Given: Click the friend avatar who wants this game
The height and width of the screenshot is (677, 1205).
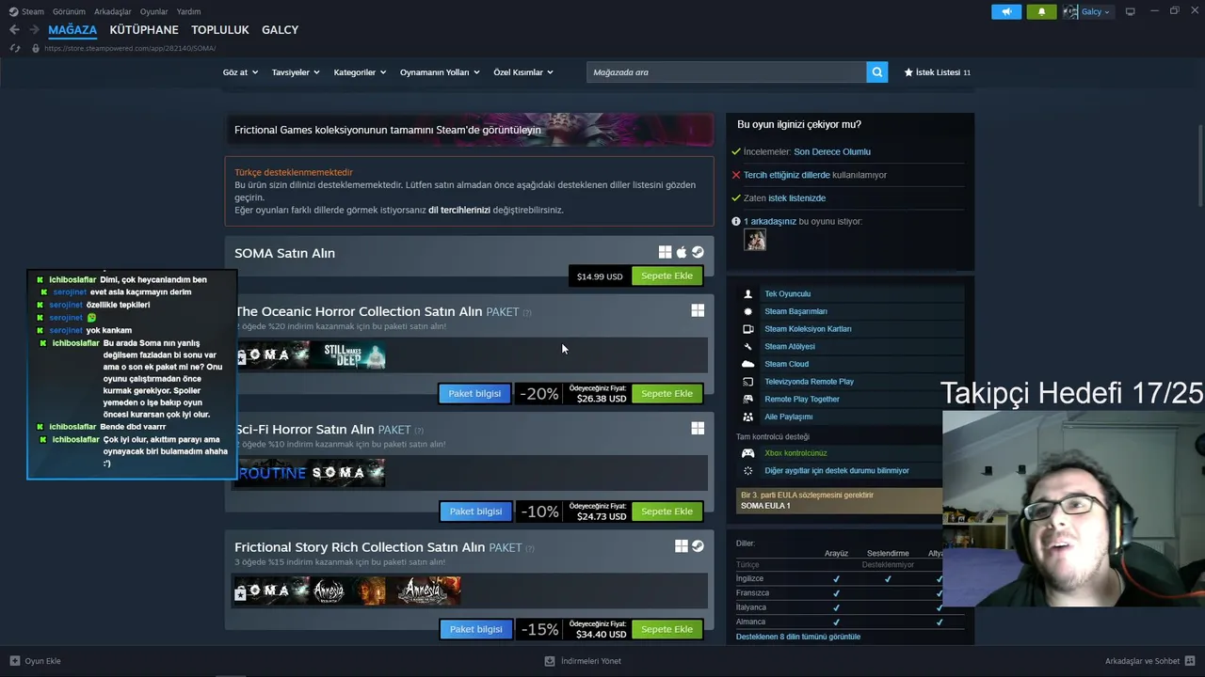Looking at the screenshot, I should pyautogui.click(x=754, y=240).
